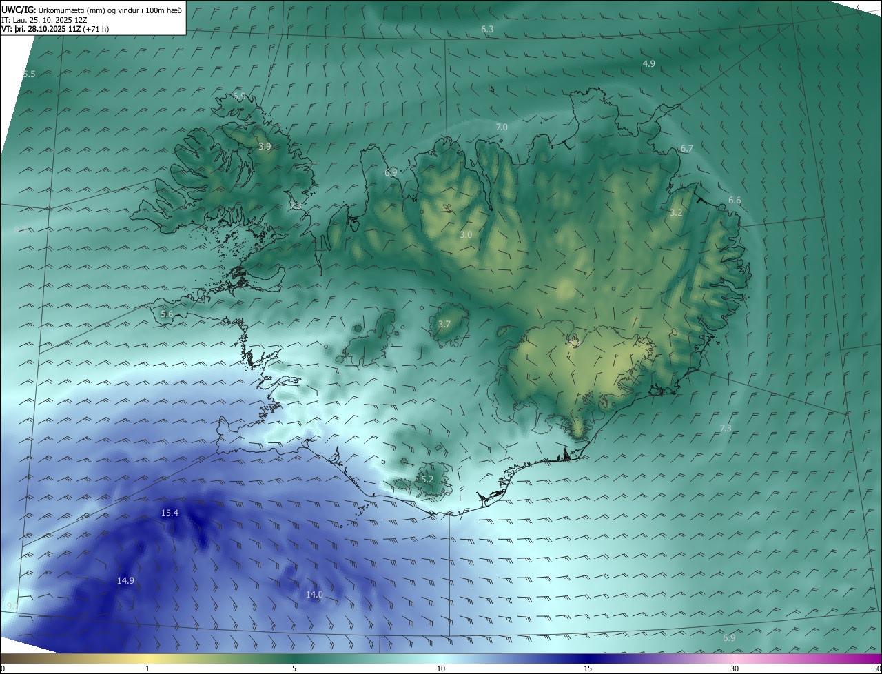This screenshot has height=674, width=882.
Task: Click the 3.2 value label on the map
Action: tap(676, 213)
